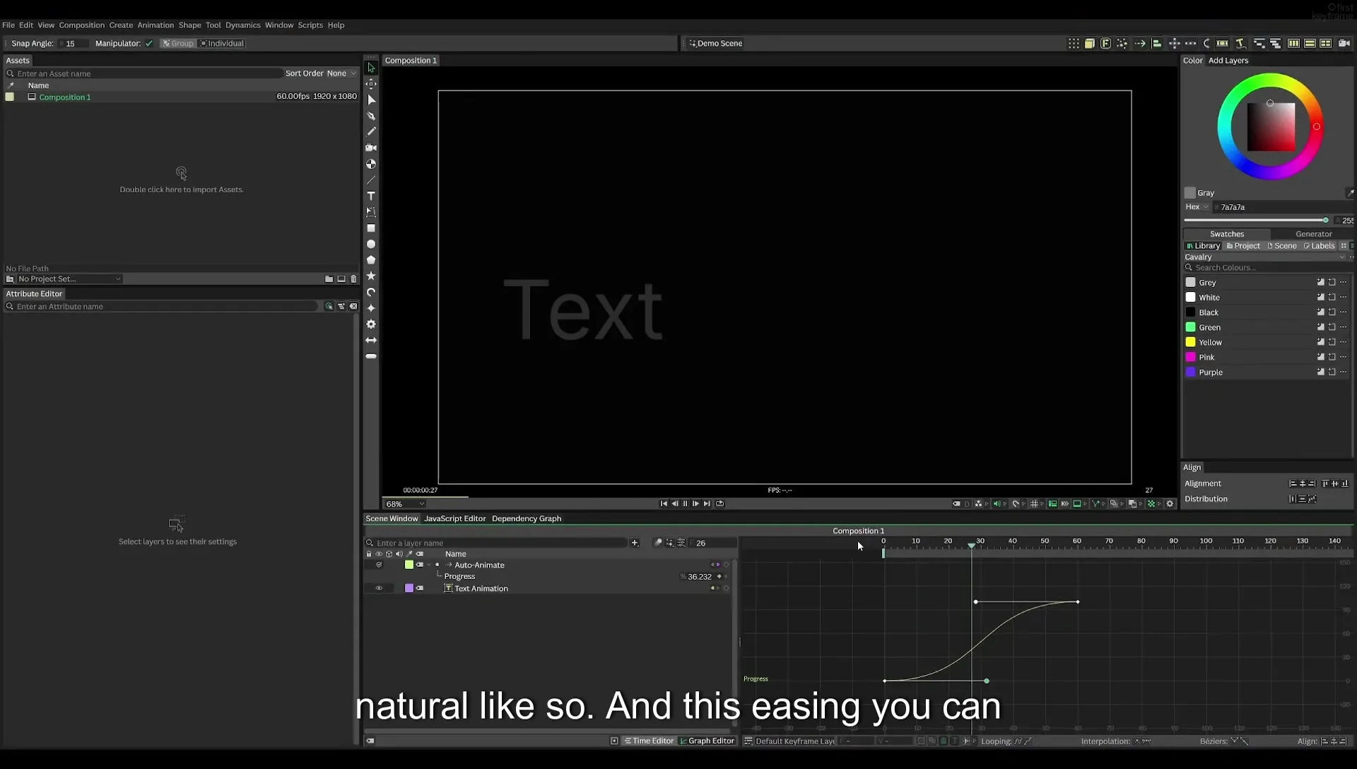Open the Scripts menu

click(310, 25)
